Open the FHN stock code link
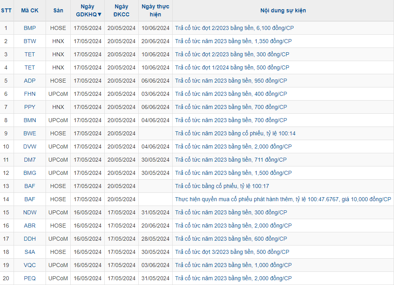Screen dimensions: 394x285 [30, 94]
